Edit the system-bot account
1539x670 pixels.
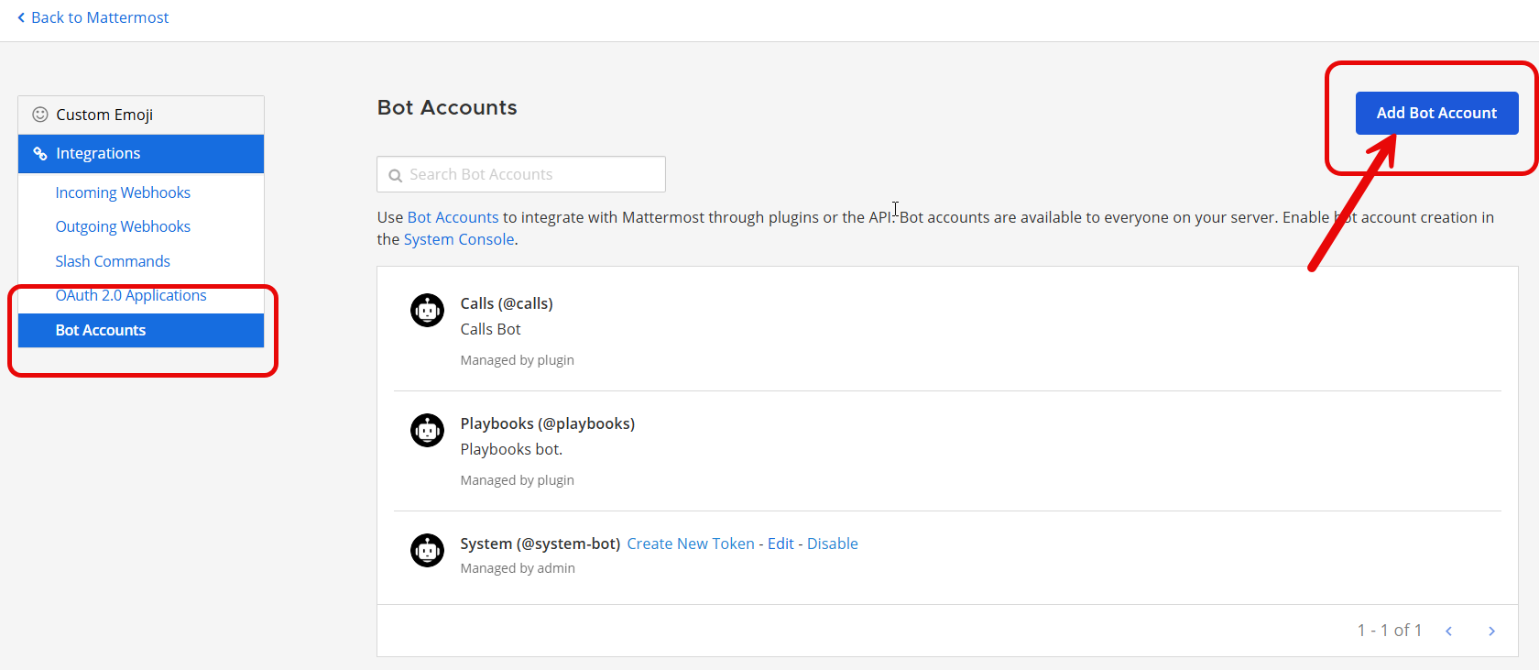[780, 544]
